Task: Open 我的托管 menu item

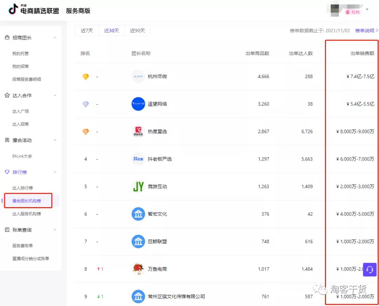Action: [x=21, y=53]
